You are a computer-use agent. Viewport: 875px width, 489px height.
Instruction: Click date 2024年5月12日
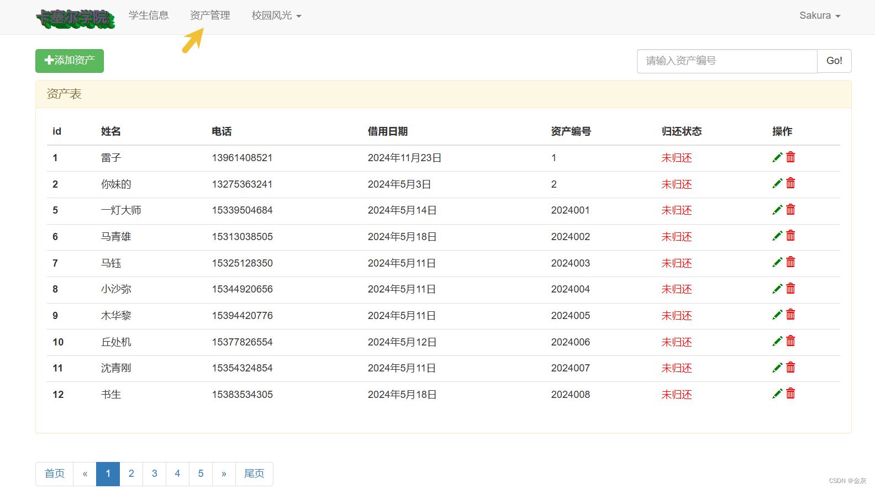pyautogui.click(x=402, y=342)
